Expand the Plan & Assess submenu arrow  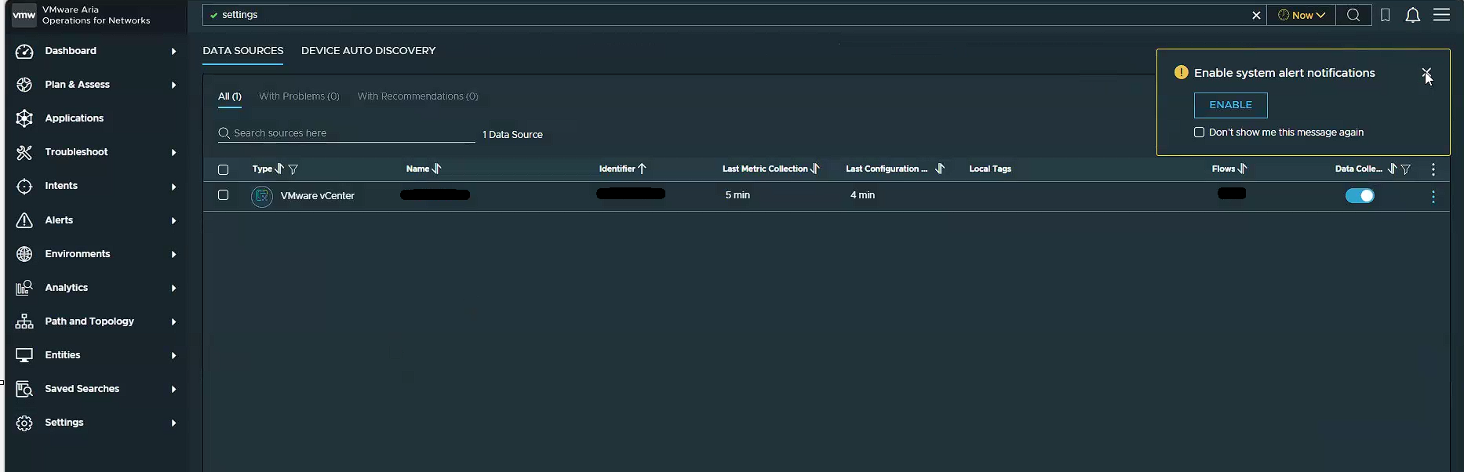(173, 85)
